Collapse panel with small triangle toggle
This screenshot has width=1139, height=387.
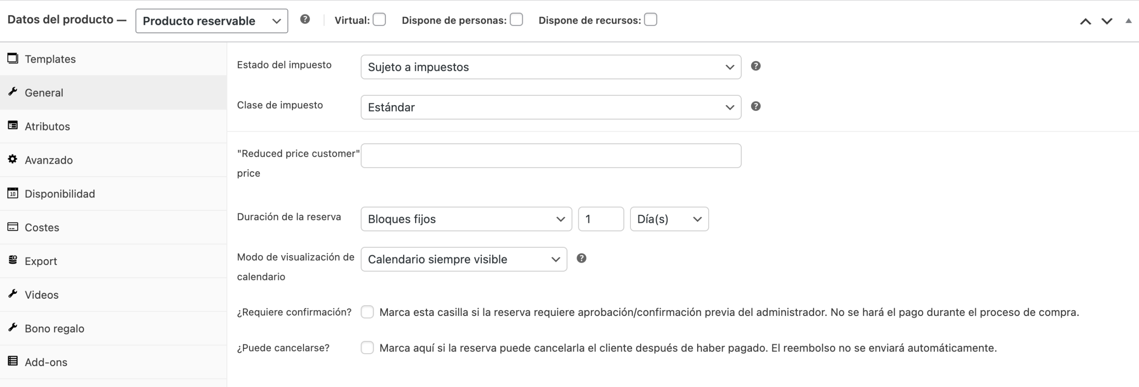(1128, 21)
